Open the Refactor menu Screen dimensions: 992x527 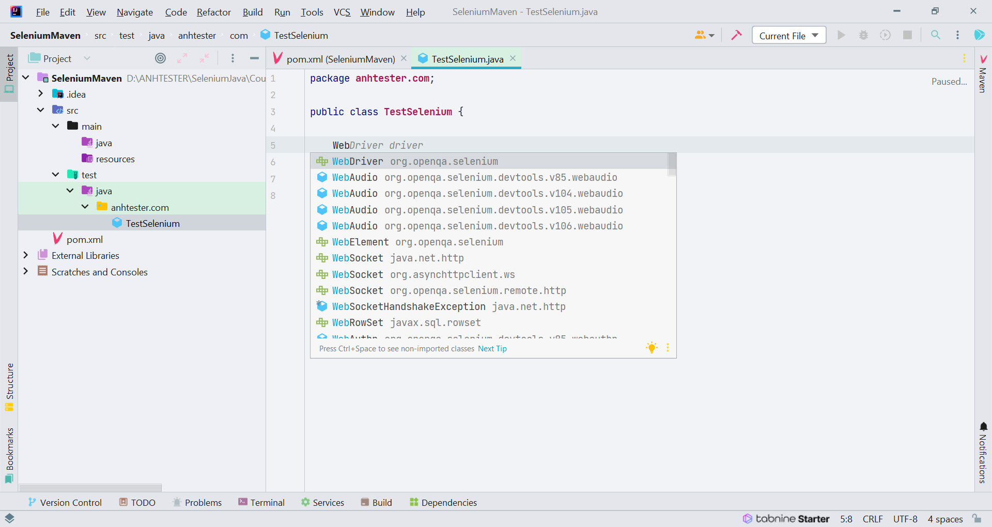tap(213, 12)
